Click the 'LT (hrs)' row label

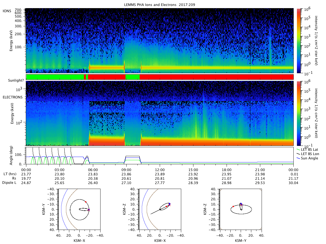[10, 174]
